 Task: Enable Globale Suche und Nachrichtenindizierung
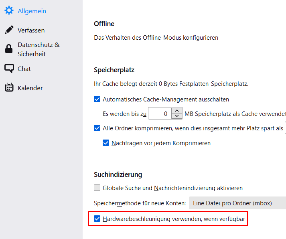coord(97,188)
